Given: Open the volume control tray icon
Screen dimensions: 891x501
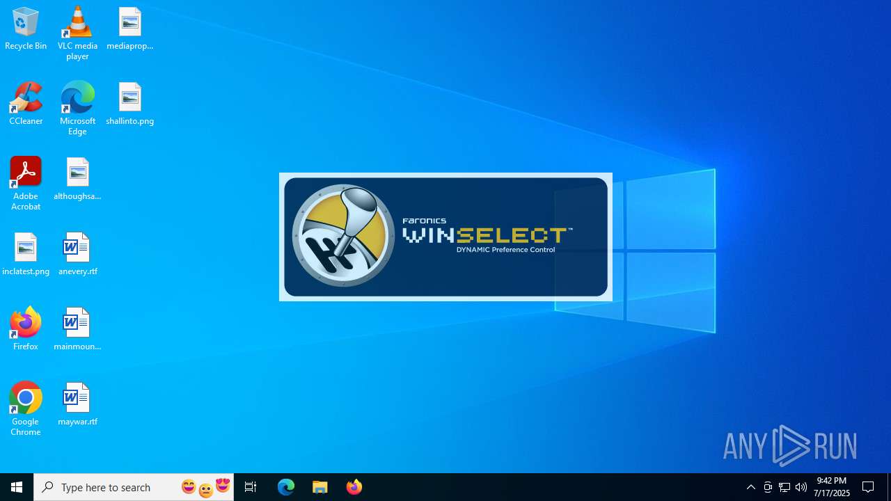Looking at the screenshot, I should click(801, 487).
